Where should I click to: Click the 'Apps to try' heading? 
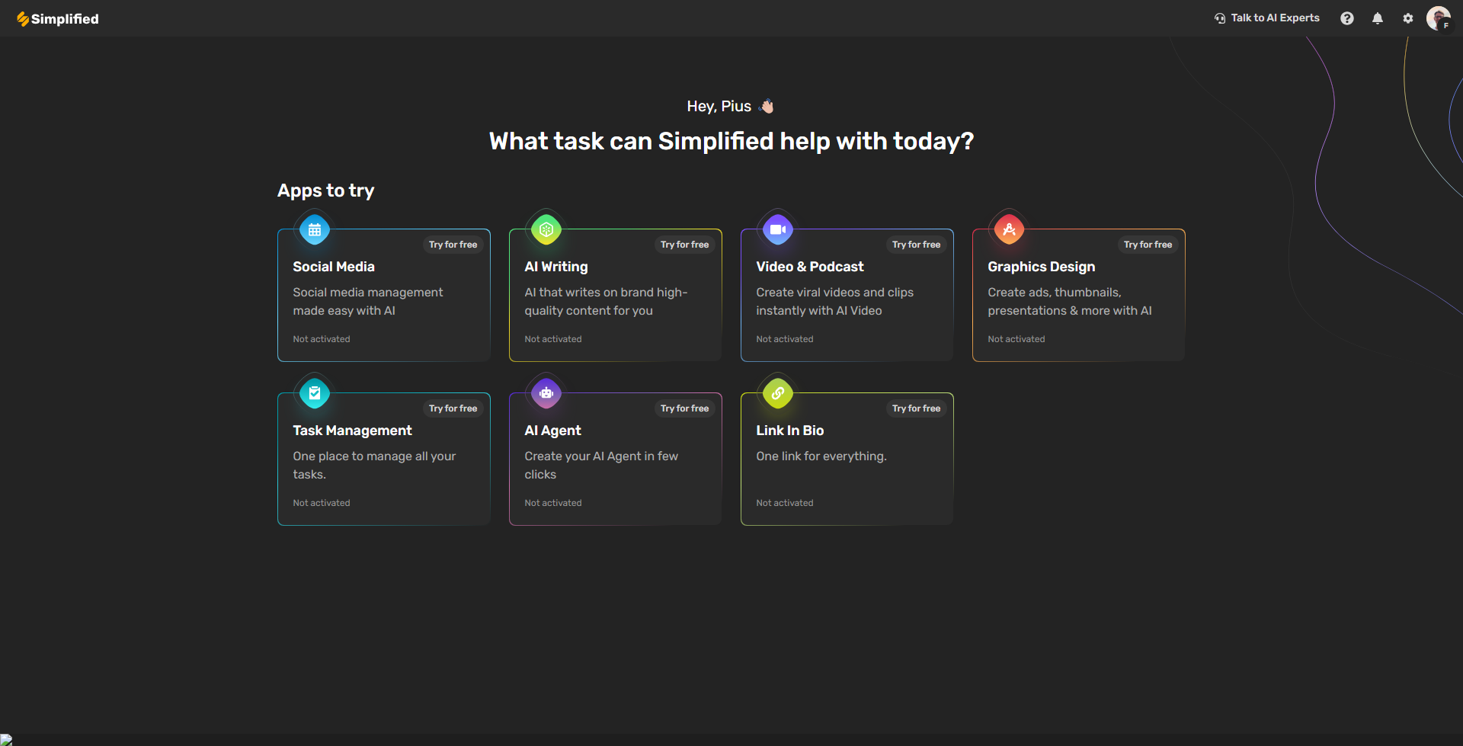326,191
